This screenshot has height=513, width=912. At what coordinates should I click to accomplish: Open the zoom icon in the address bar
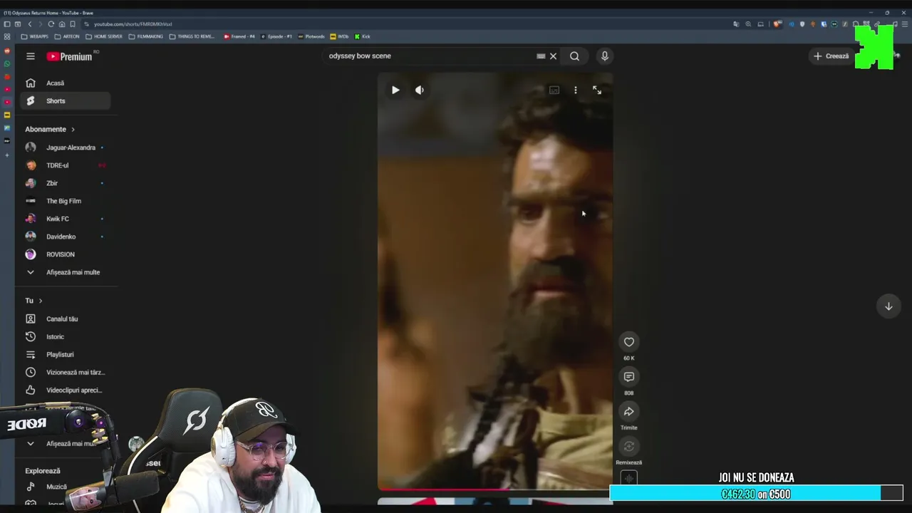pyautogui.click(x=748, y=24)
